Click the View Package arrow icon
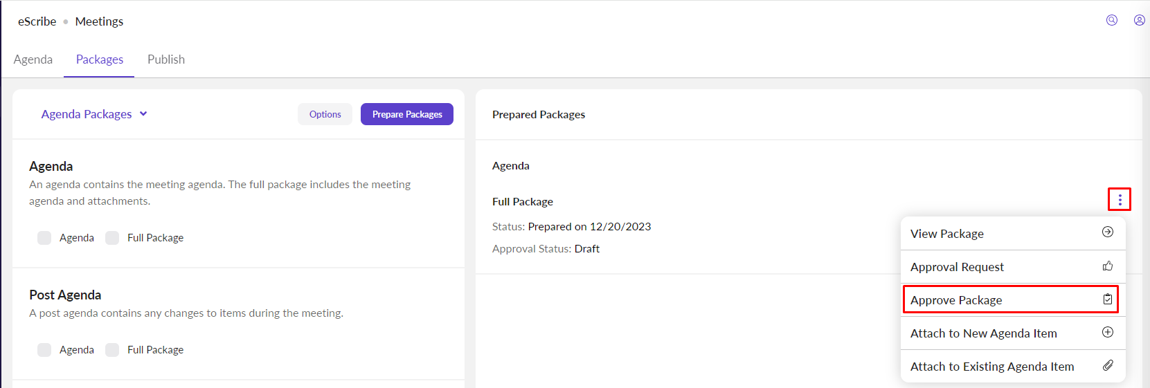The image size is (1150, 388). (x=1108, y=232)
